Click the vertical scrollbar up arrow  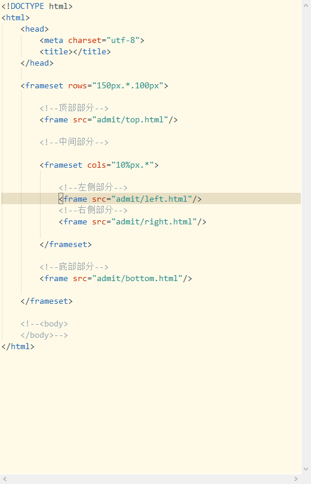pos(306,5)
